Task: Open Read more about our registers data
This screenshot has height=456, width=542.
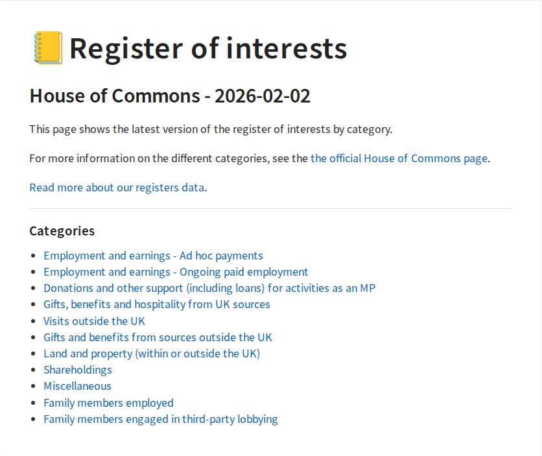Action: tap(117, 188)
